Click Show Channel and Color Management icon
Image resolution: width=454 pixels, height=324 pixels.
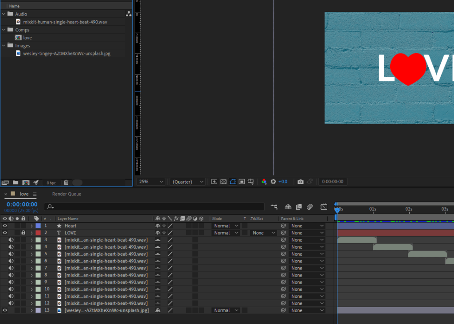tap(264, 182)
